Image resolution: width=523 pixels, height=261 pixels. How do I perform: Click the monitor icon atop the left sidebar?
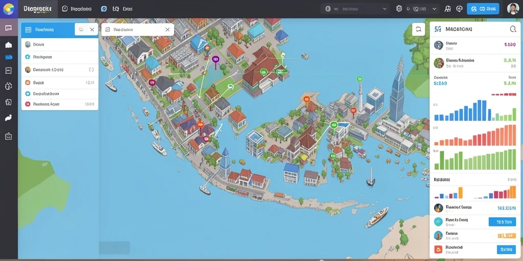pos(9,28)
